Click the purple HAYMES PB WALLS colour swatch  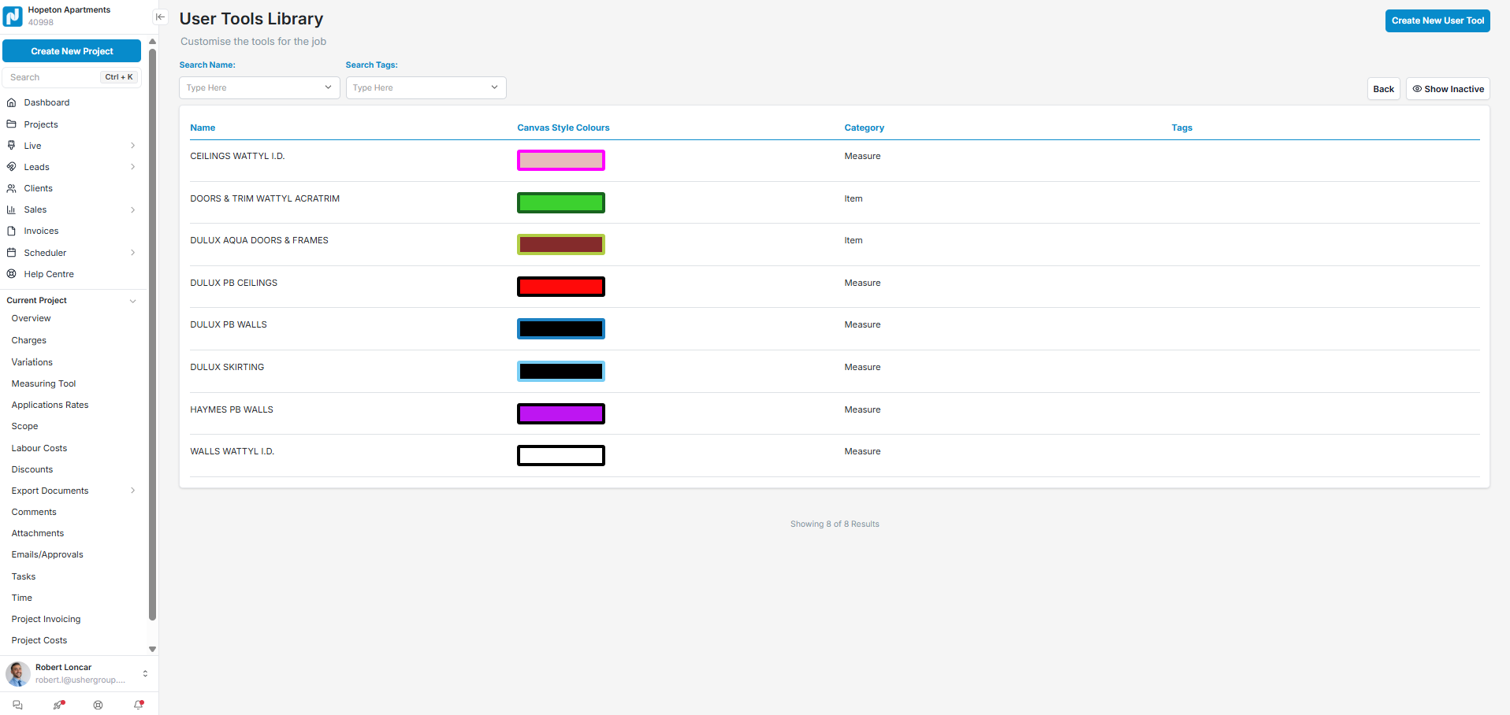coord(560,413)
